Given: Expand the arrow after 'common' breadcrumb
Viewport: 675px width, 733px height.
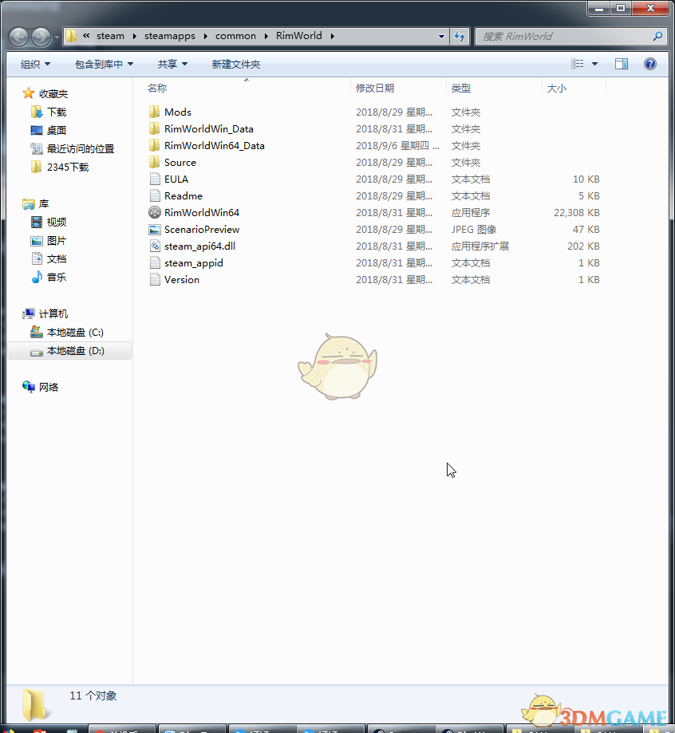Looking at the screenshot, I should coord(266,36).
